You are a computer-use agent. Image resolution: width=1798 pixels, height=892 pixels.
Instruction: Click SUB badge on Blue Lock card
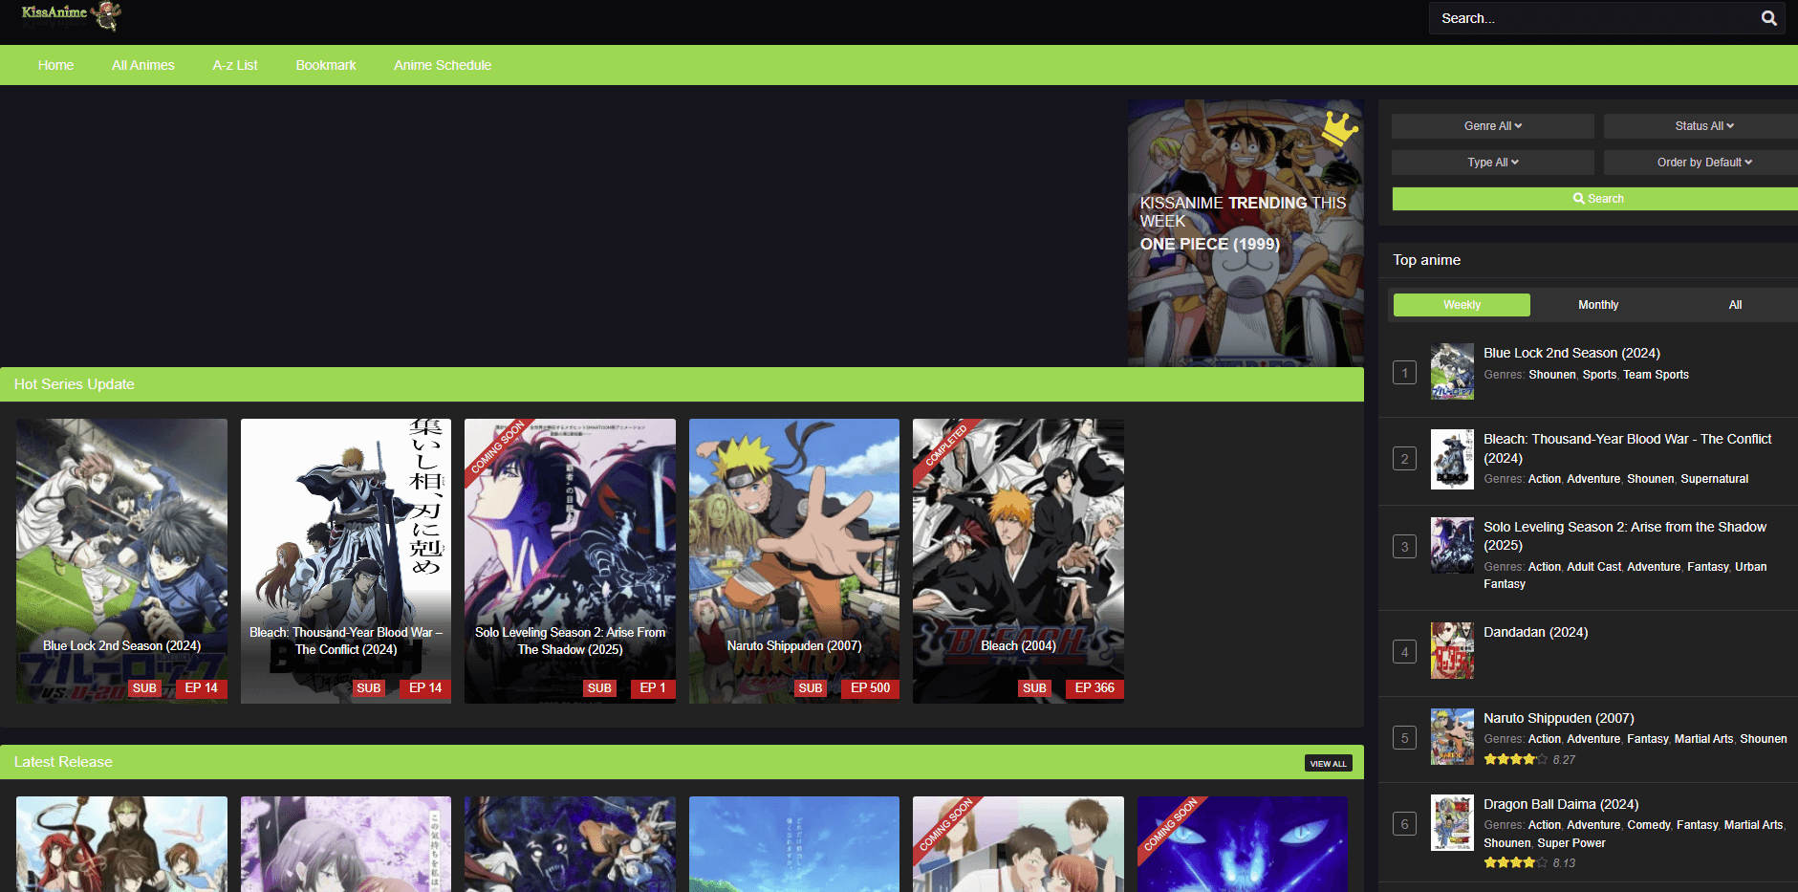144,688
